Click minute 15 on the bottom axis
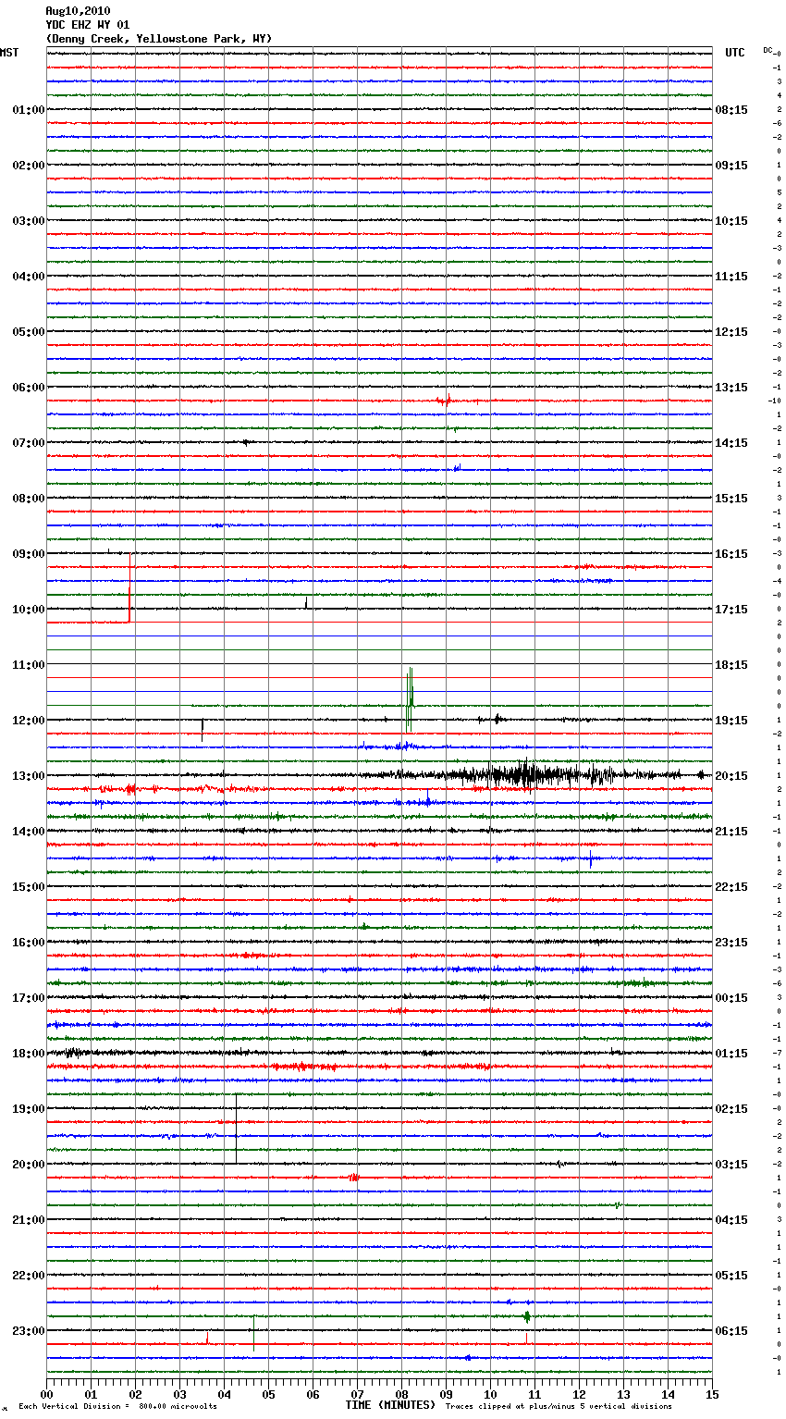The height and width of the screenshot is (1419, 786). [712, 1394]
